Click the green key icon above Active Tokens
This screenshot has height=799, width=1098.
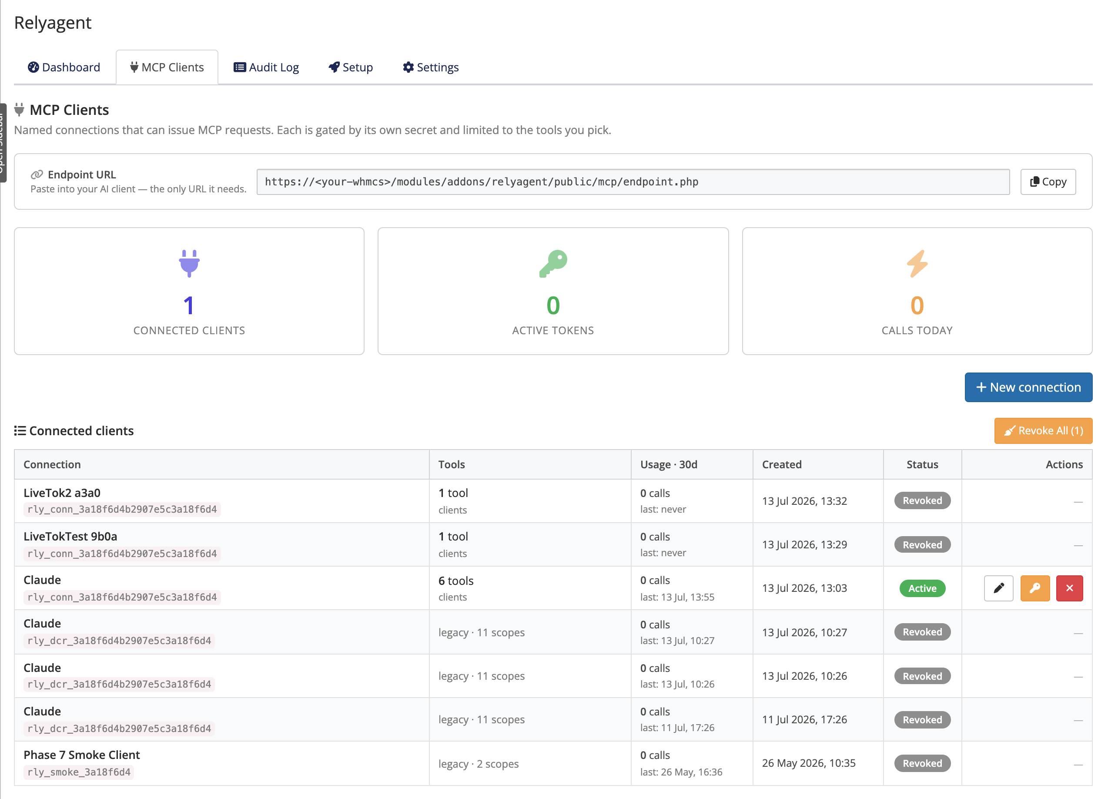[x=553, y=263]
